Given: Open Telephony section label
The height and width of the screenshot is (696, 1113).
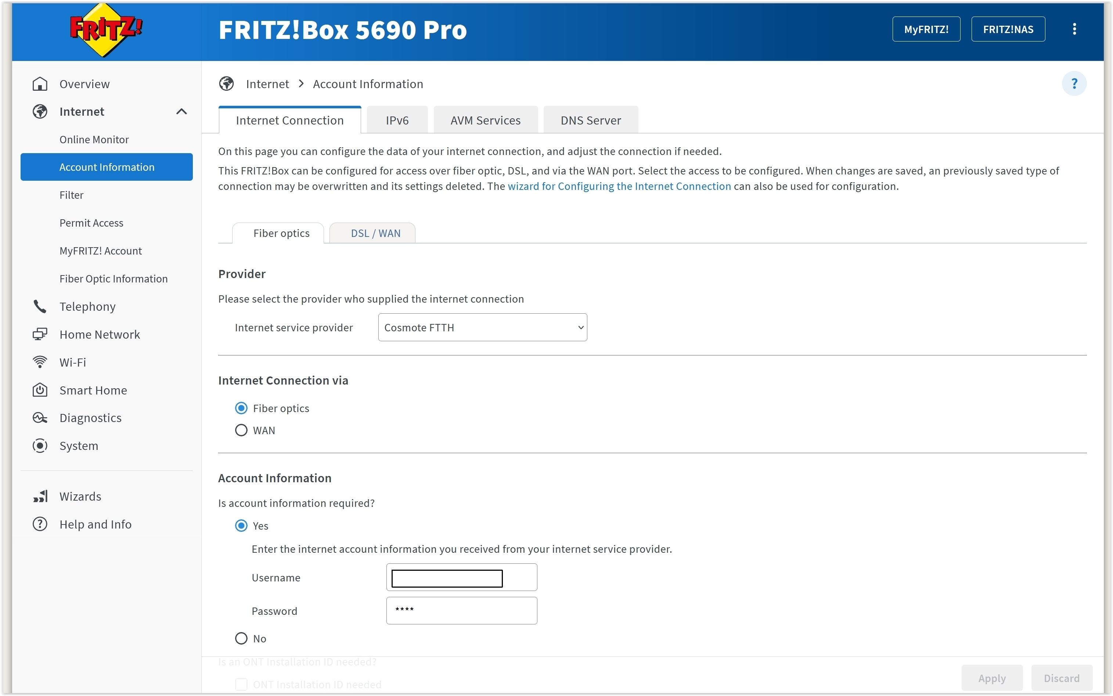Looking at the screenshot, I should tap(87, 307).
